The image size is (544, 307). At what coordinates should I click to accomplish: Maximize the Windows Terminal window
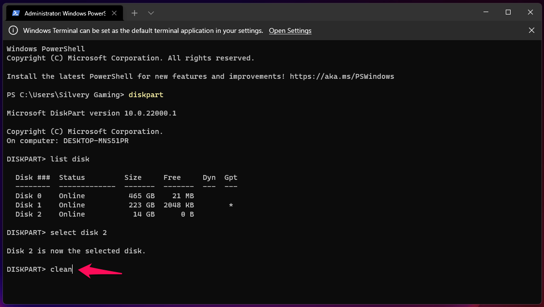tap(508, 13)
